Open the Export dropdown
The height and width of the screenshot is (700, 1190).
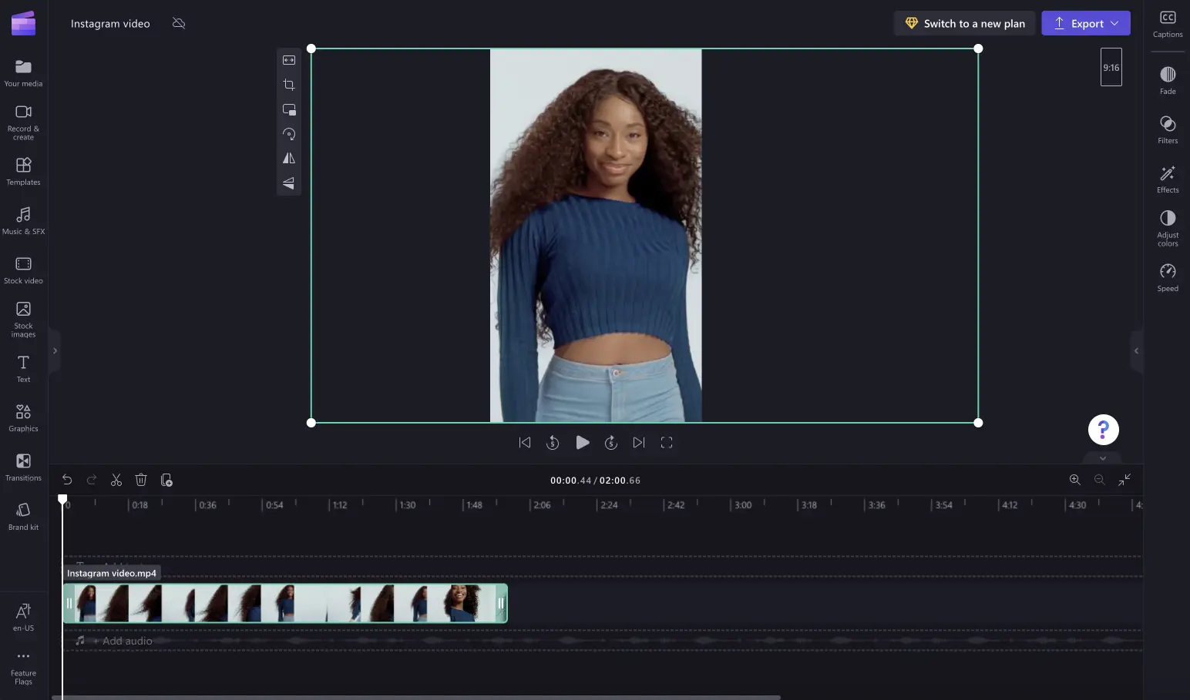(1086, 23)
